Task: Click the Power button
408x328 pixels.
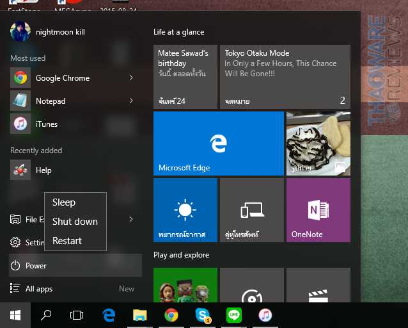Action: pyautogui.click(x=36, y=265)
